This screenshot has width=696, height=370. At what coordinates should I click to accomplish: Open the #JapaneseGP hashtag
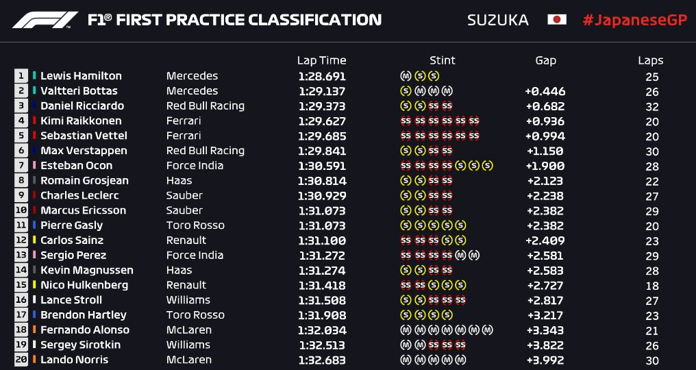[x=635, y=20]
